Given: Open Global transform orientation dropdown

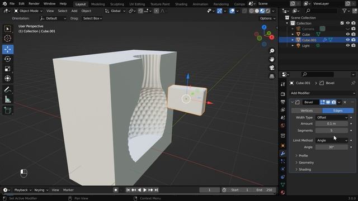Looking at the screenshot, I should coord(115,11).
